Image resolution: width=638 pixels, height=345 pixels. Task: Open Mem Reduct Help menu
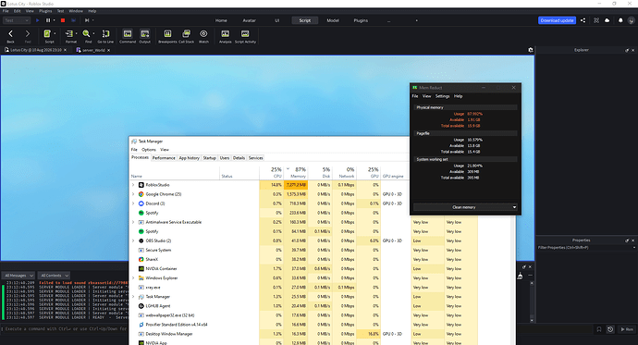click(x=458, y=96)
